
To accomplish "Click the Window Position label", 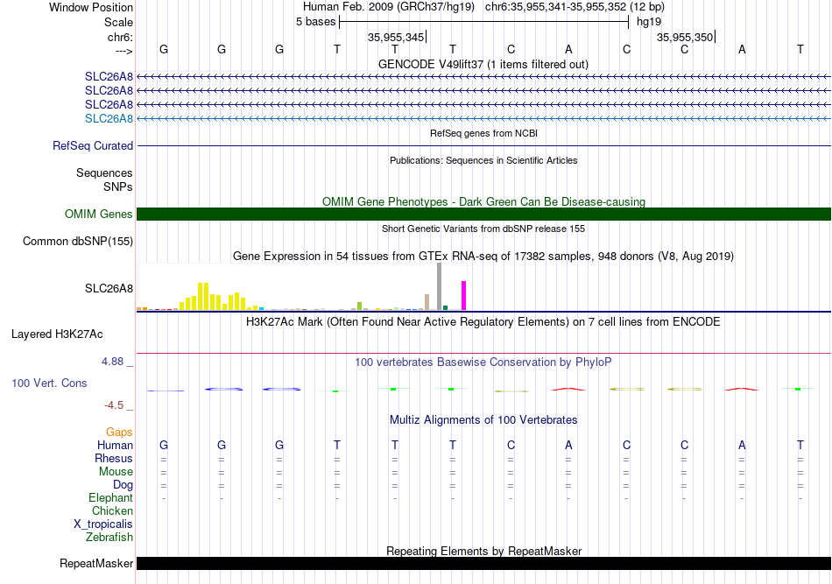I will coord(91,7).
